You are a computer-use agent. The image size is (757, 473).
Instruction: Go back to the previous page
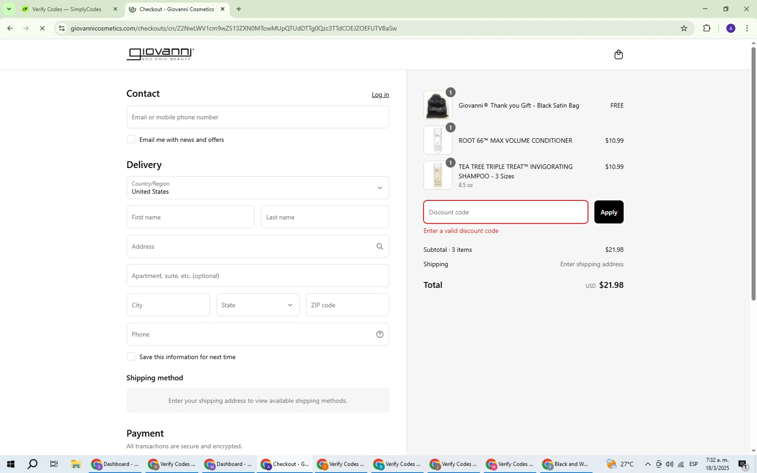pyautogui.click(x=10, y=28)
